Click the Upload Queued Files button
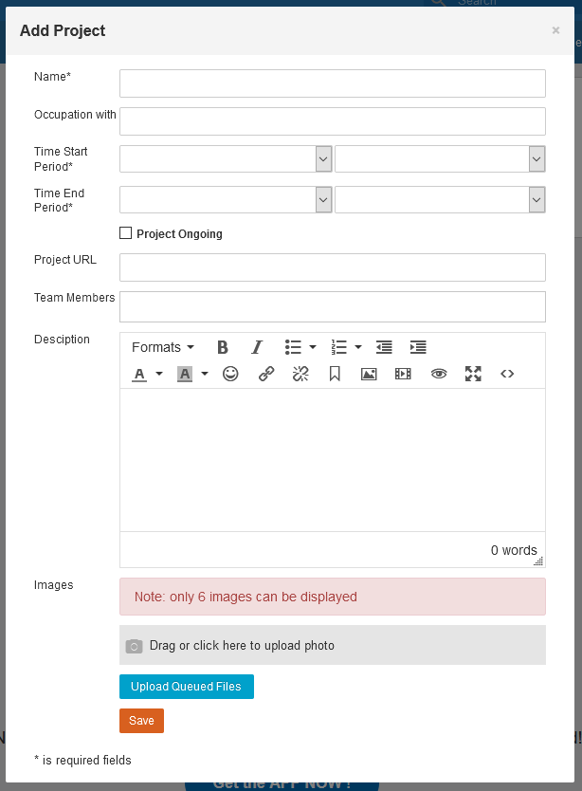Viewport: 582px width, 791px height. point(186,687)
